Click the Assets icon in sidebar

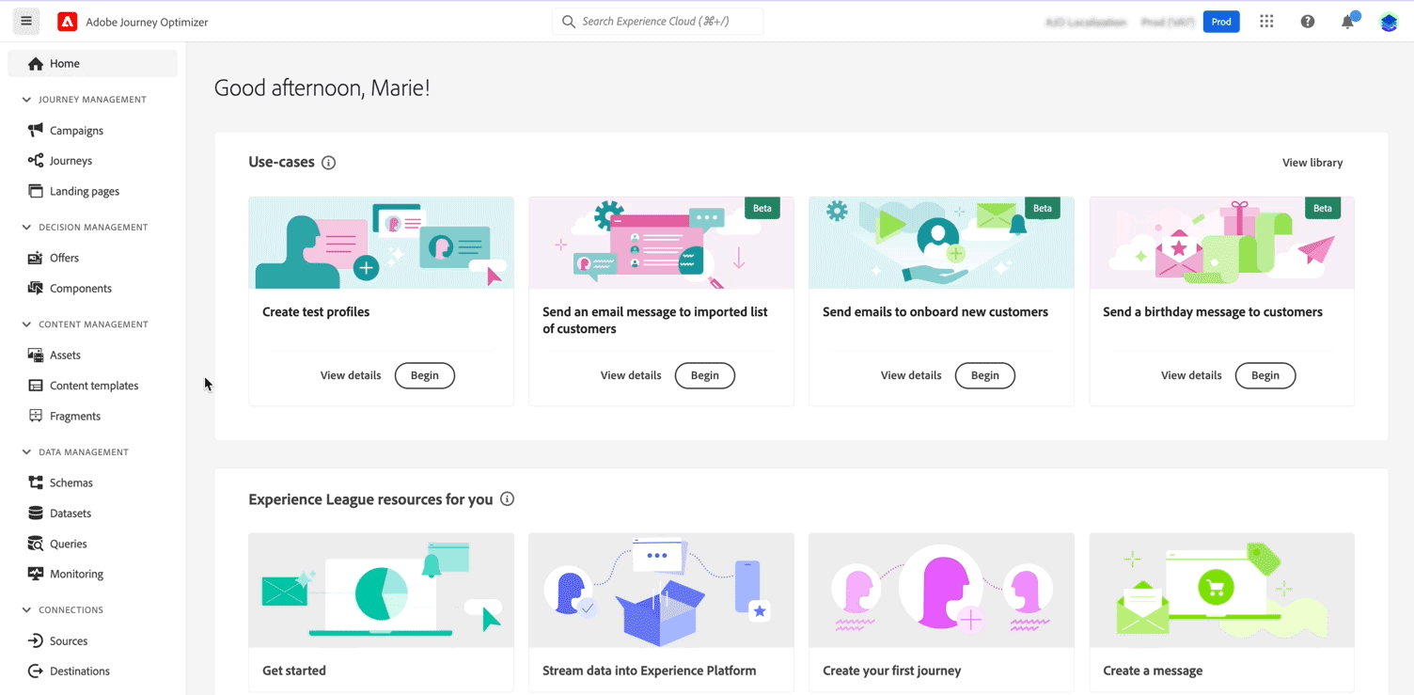tap(36, 355)
